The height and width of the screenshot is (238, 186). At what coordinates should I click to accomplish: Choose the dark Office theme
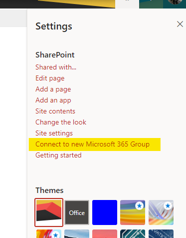pos(77,212)
